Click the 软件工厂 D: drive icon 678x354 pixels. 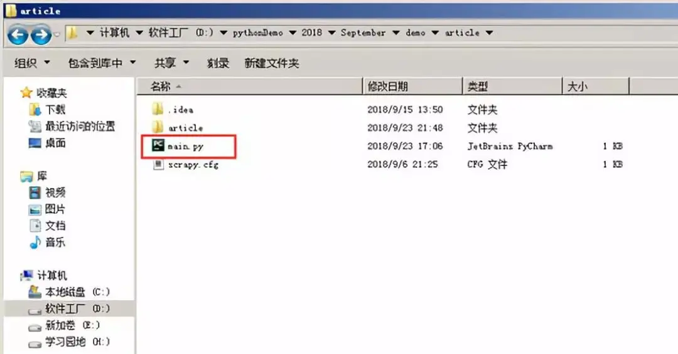coord(35,310)
